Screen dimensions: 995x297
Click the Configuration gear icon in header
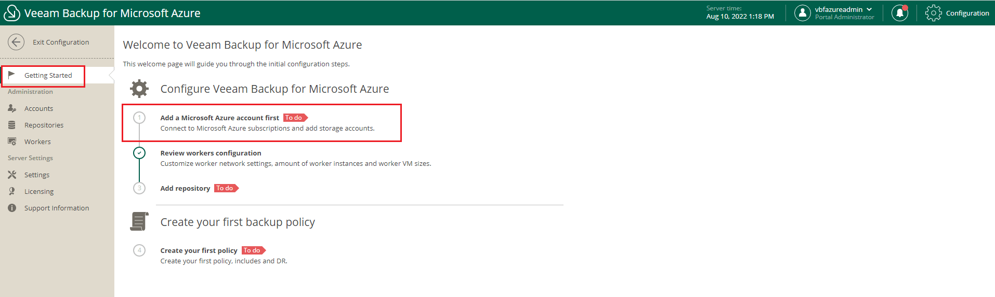coord(934,13)
